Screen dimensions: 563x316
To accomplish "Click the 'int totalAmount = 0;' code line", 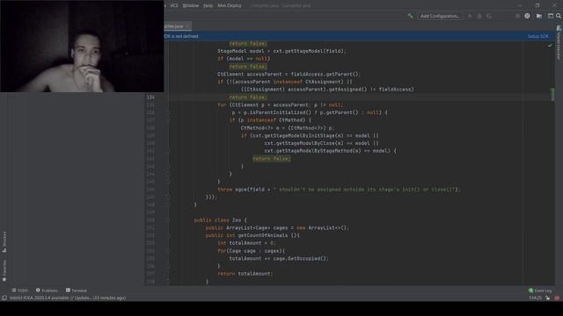I will click(246, 243).
